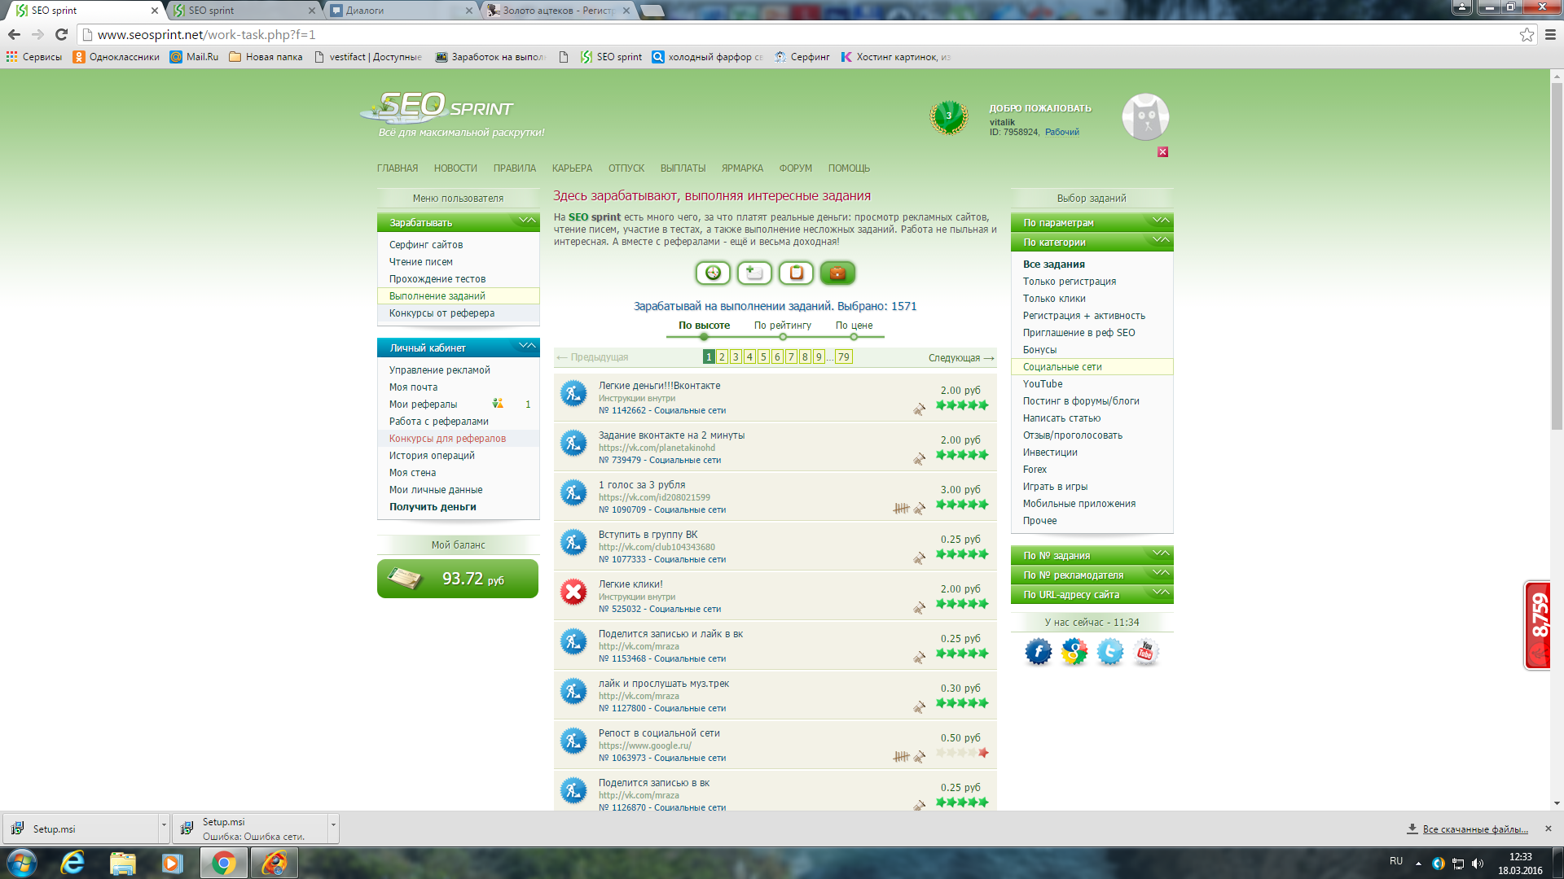Sort tasks by price (По цене)
The height and width of the screenshot is (879, 1564).
pos(854,326)
